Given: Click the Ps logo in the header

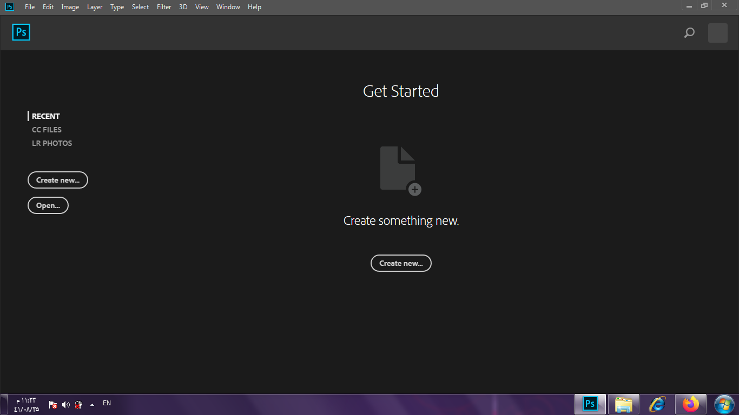Looking at the screenshot, I should click(21, 32).
